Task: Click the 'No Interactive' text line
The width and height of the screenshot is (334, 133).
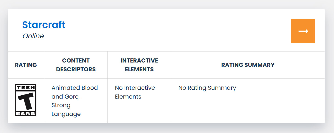Action: point(135,88)
